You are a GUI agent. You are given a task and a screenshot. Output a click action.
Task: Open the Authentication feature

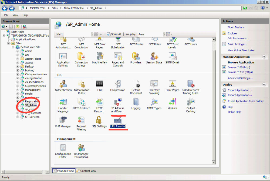tap(63, 86)
